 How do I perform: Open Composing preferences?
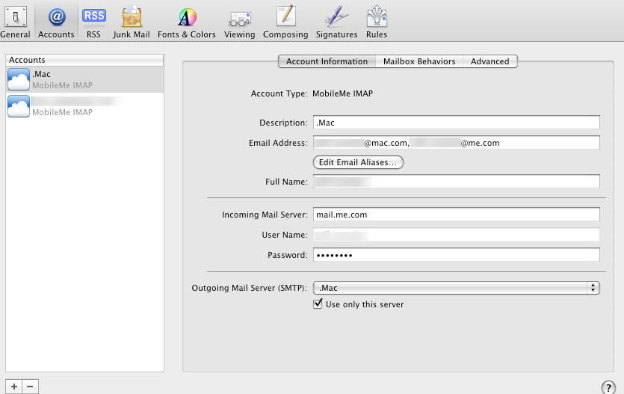[x=285, y=21]
